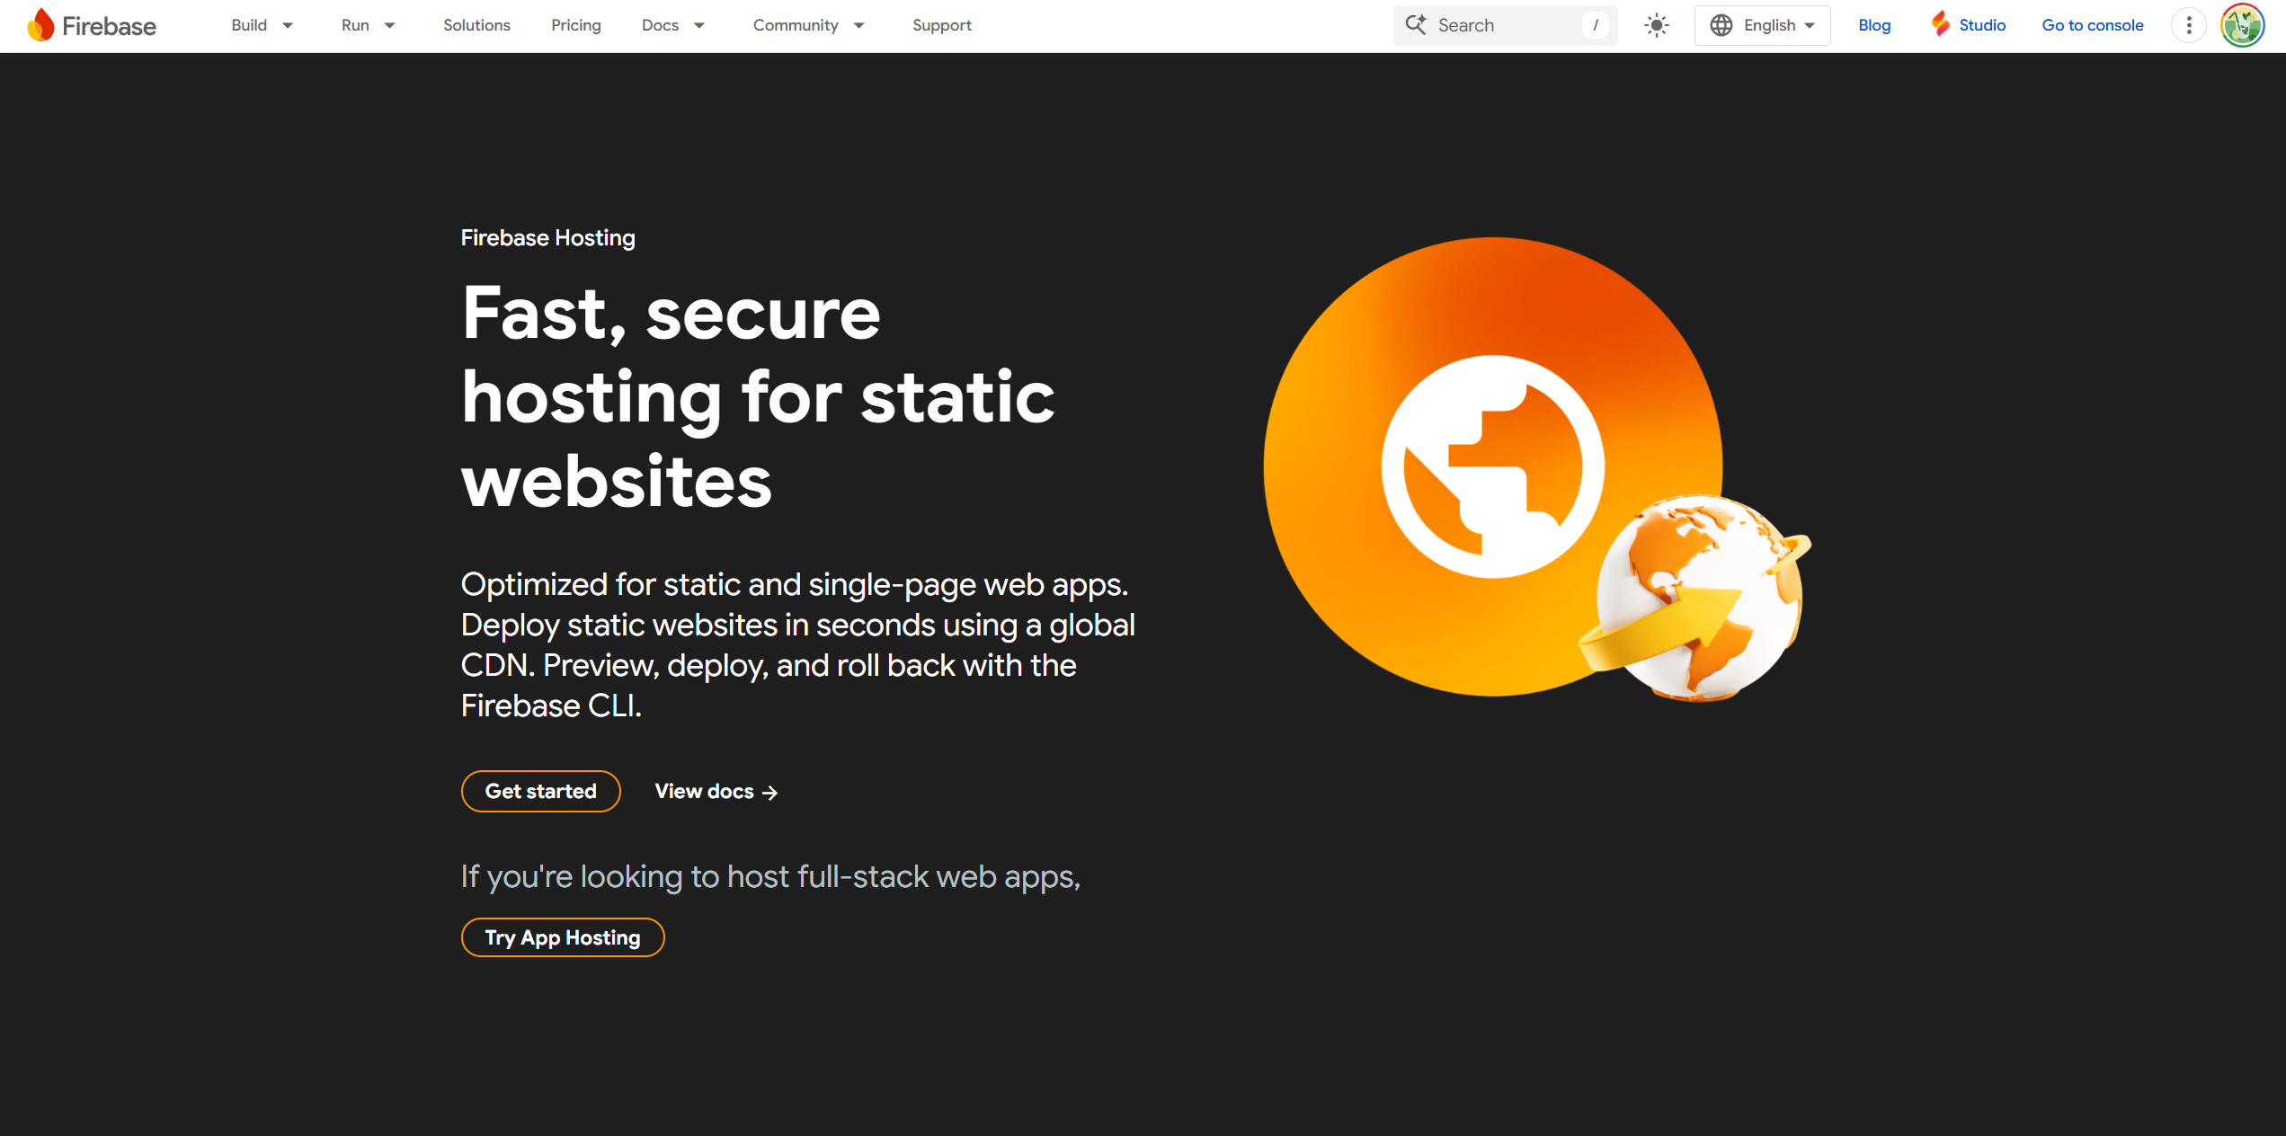Screen dimensions: 2286x1136
Task: Open the three-dot more options menu
Action: point(2189,25)
